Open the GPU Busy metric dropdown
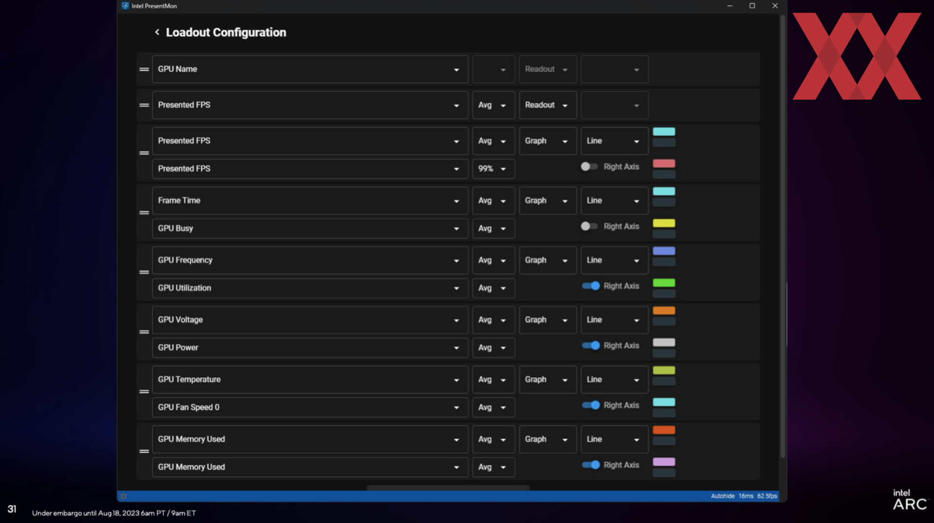Viewport: 934px width, 523px height. [x=310, y=228]
